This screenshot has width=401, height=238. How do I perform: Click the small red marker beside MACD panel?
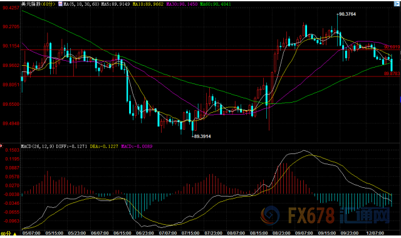tap(1, 146)
